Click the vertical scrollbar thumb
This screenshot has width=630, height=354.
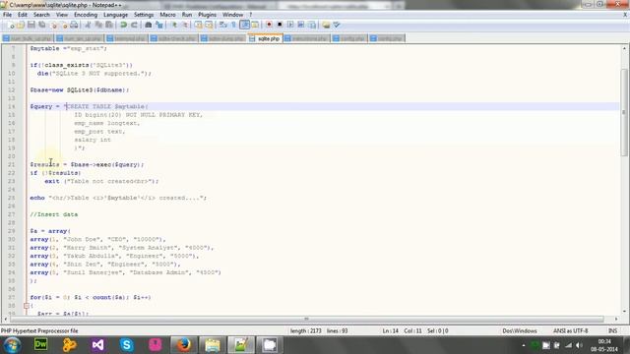point(624,112)
